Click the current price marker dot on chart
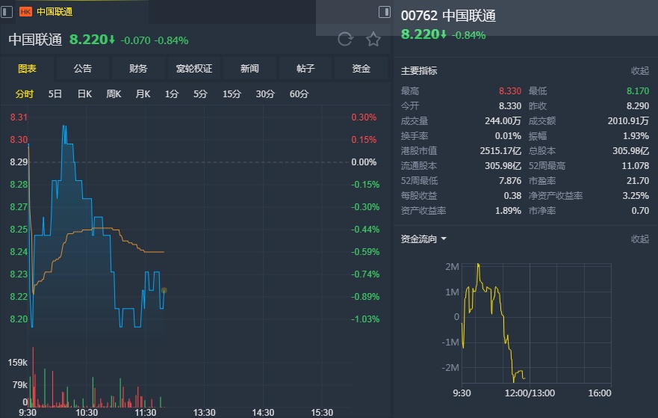The image size is (658, 418). tap(164, 290)
